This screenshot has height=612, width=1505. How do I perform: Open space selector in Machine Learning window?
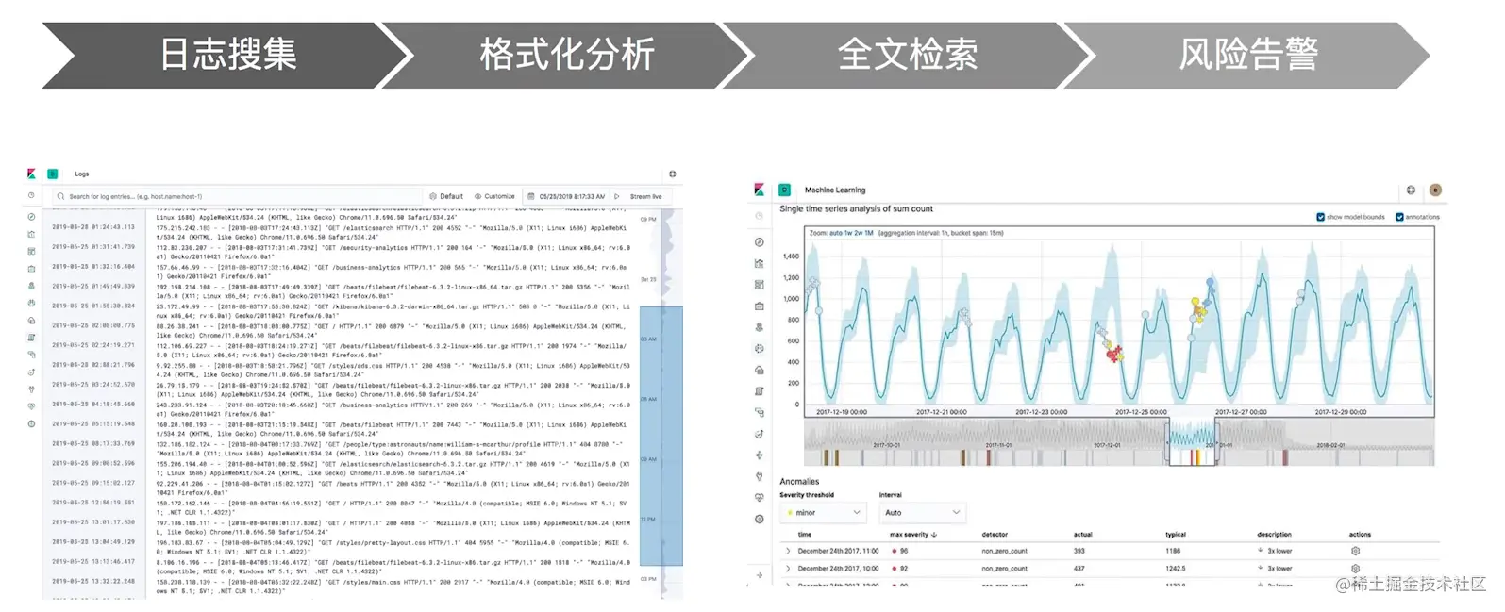tap(784, 190)
